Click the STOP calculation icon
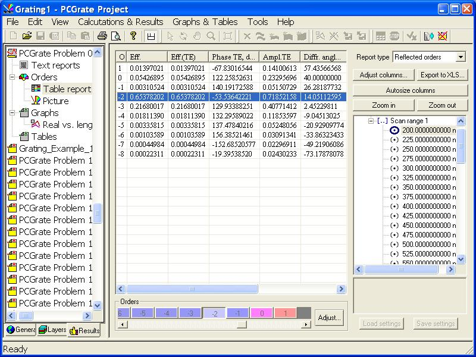The height and width of the screenshot is (357, 476). pyautogui.click(x=394, y=36)
